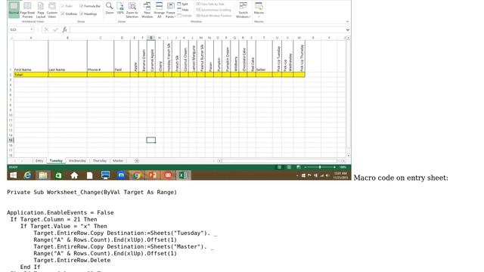Click the Phone # header cell
The height and width of the screenshot is (272, 484).
[x=101, y=56]
